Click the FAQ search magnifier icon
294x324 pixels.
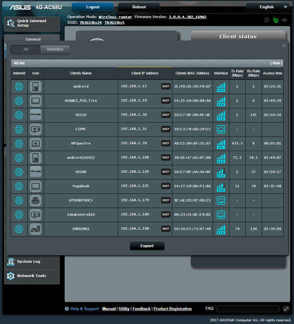coord(286,308)
